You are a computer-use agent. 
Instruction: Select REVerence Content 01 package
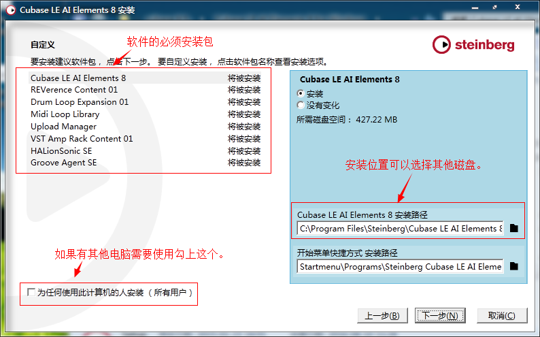click(x=146, y=90)
